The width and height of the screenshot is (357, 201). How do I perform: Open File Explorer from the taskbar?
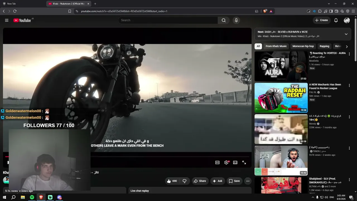[x=23, y=197]
